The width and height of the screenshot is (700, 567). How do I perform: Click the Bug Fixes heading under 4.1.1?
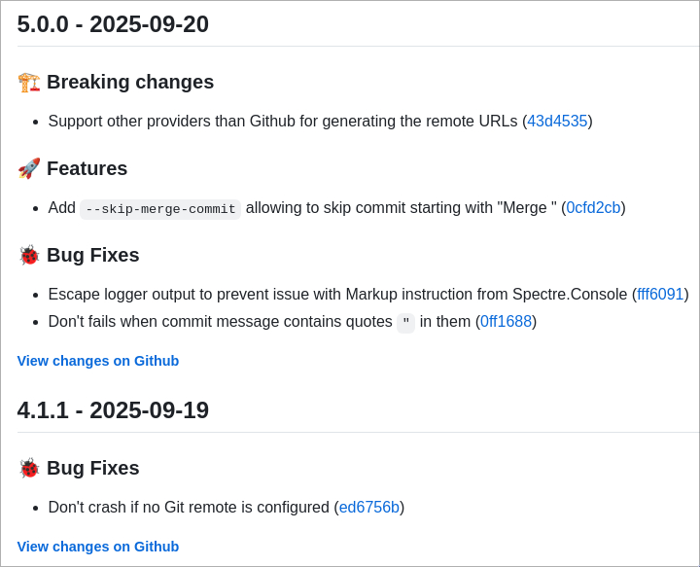pos(93,469)
